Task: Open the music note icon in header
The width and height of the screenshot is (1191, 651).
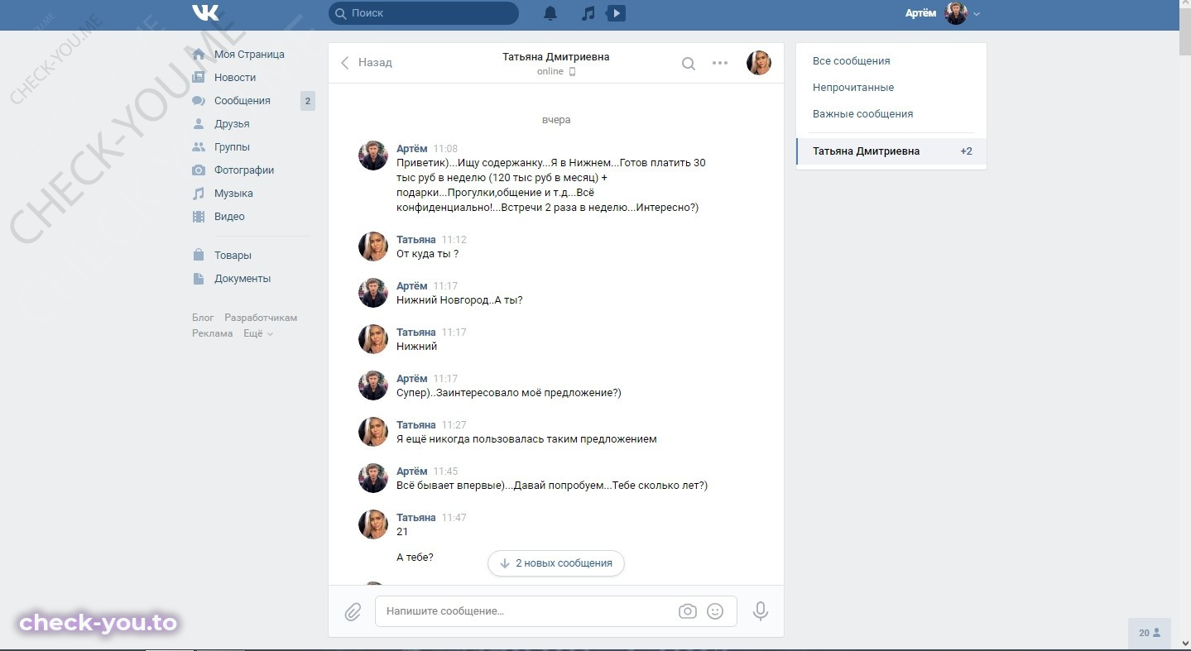Action: pyautogui.click(x=588, y=13)
